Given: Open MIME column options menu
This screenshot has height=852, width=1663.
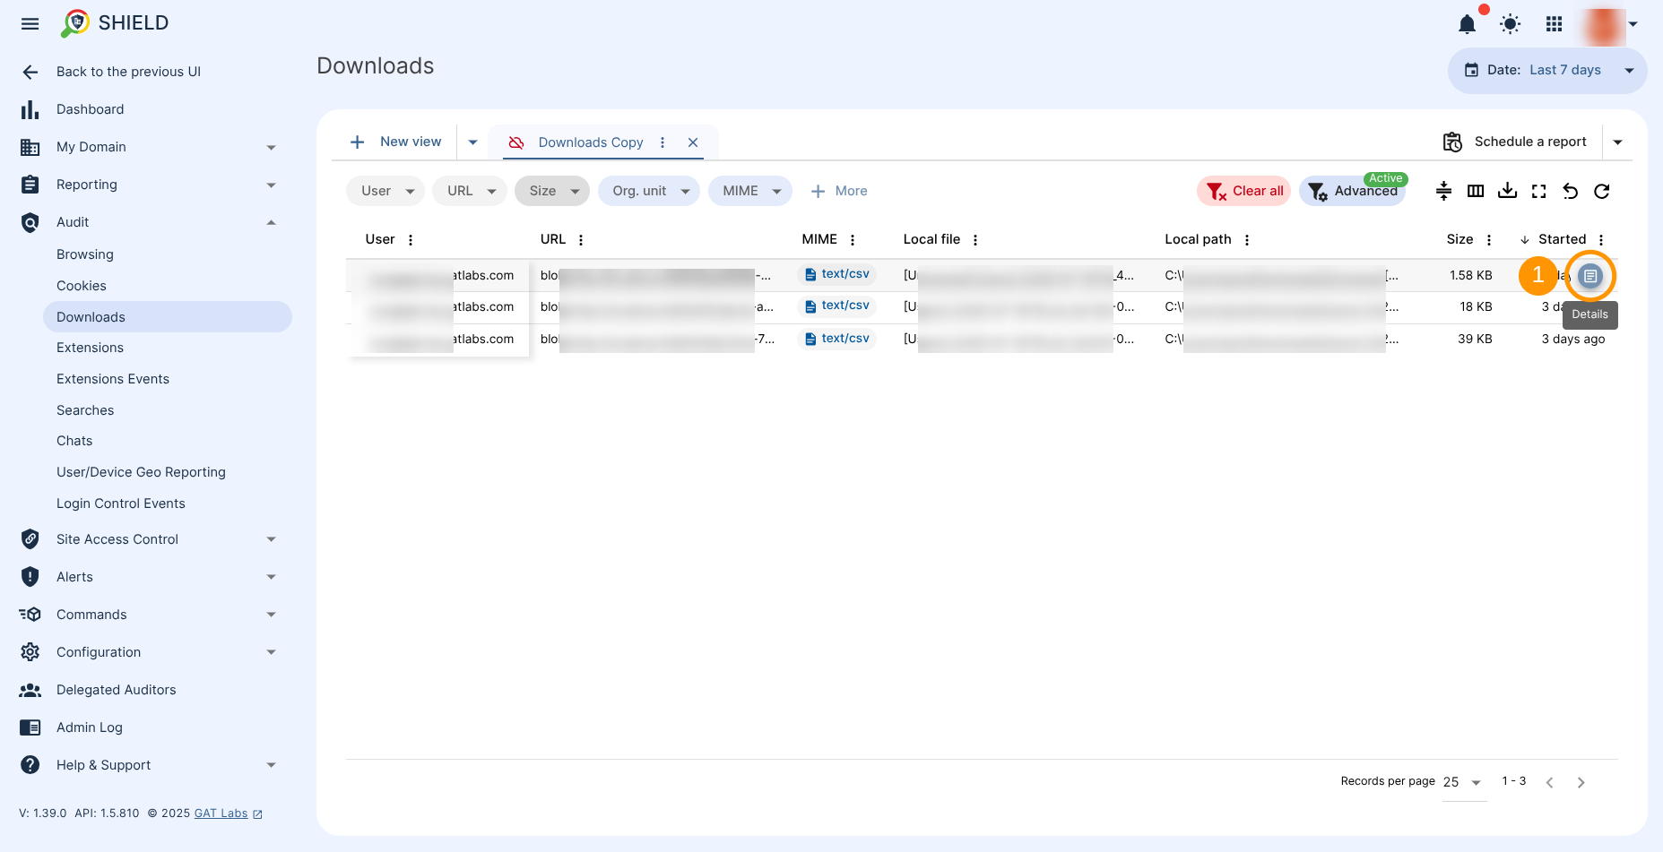Looking at the screenshot, I should click(853, 240).
